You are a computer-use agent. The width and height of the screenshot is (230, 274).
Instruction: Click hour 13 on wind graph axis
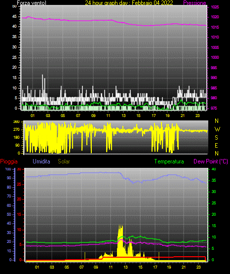click(x=123, y=116)
